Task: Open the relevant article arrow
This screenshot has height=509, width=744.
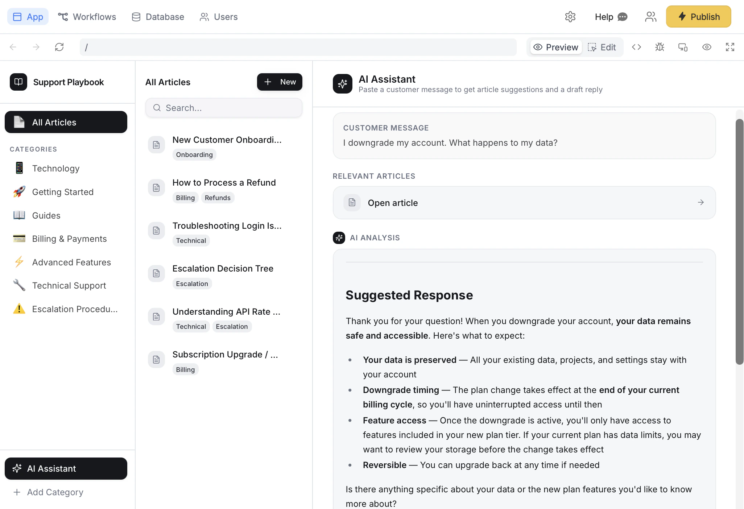Action: click(x=700, y=202)
